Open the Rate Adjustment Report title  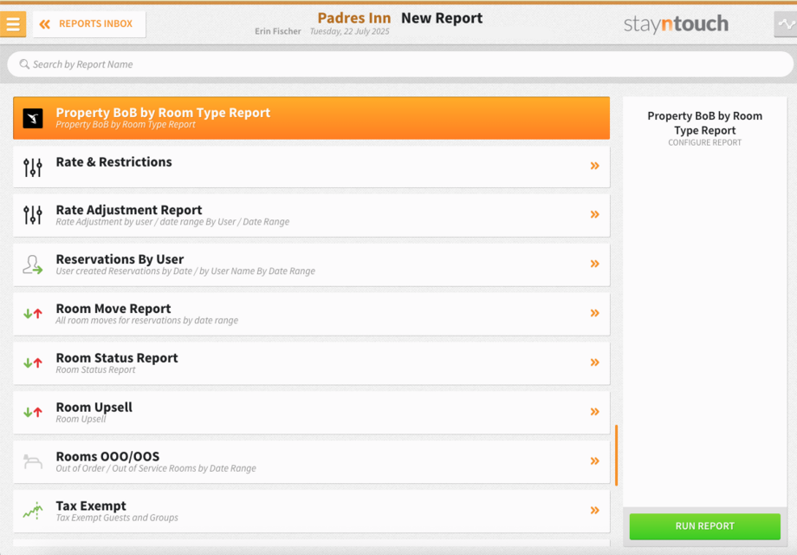pyautogui.click(x=129, y=210)
